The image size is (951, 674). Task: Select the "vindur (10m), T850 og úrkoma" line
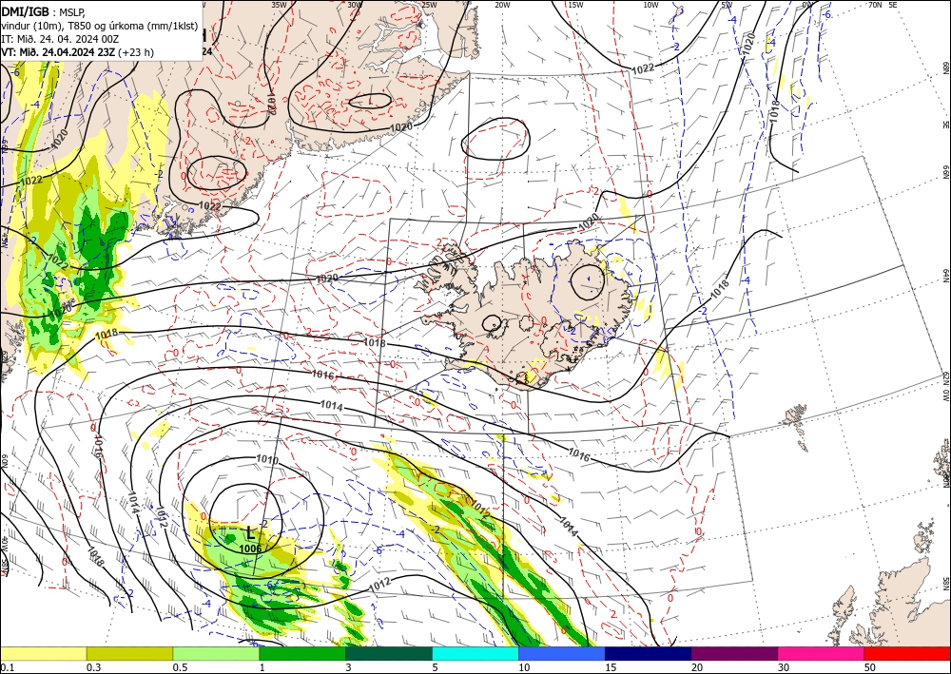[x=100, y=25]
